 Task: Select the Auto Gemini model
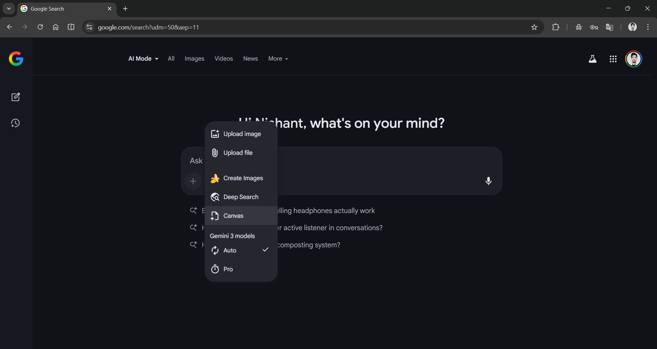tap(230, 250)
